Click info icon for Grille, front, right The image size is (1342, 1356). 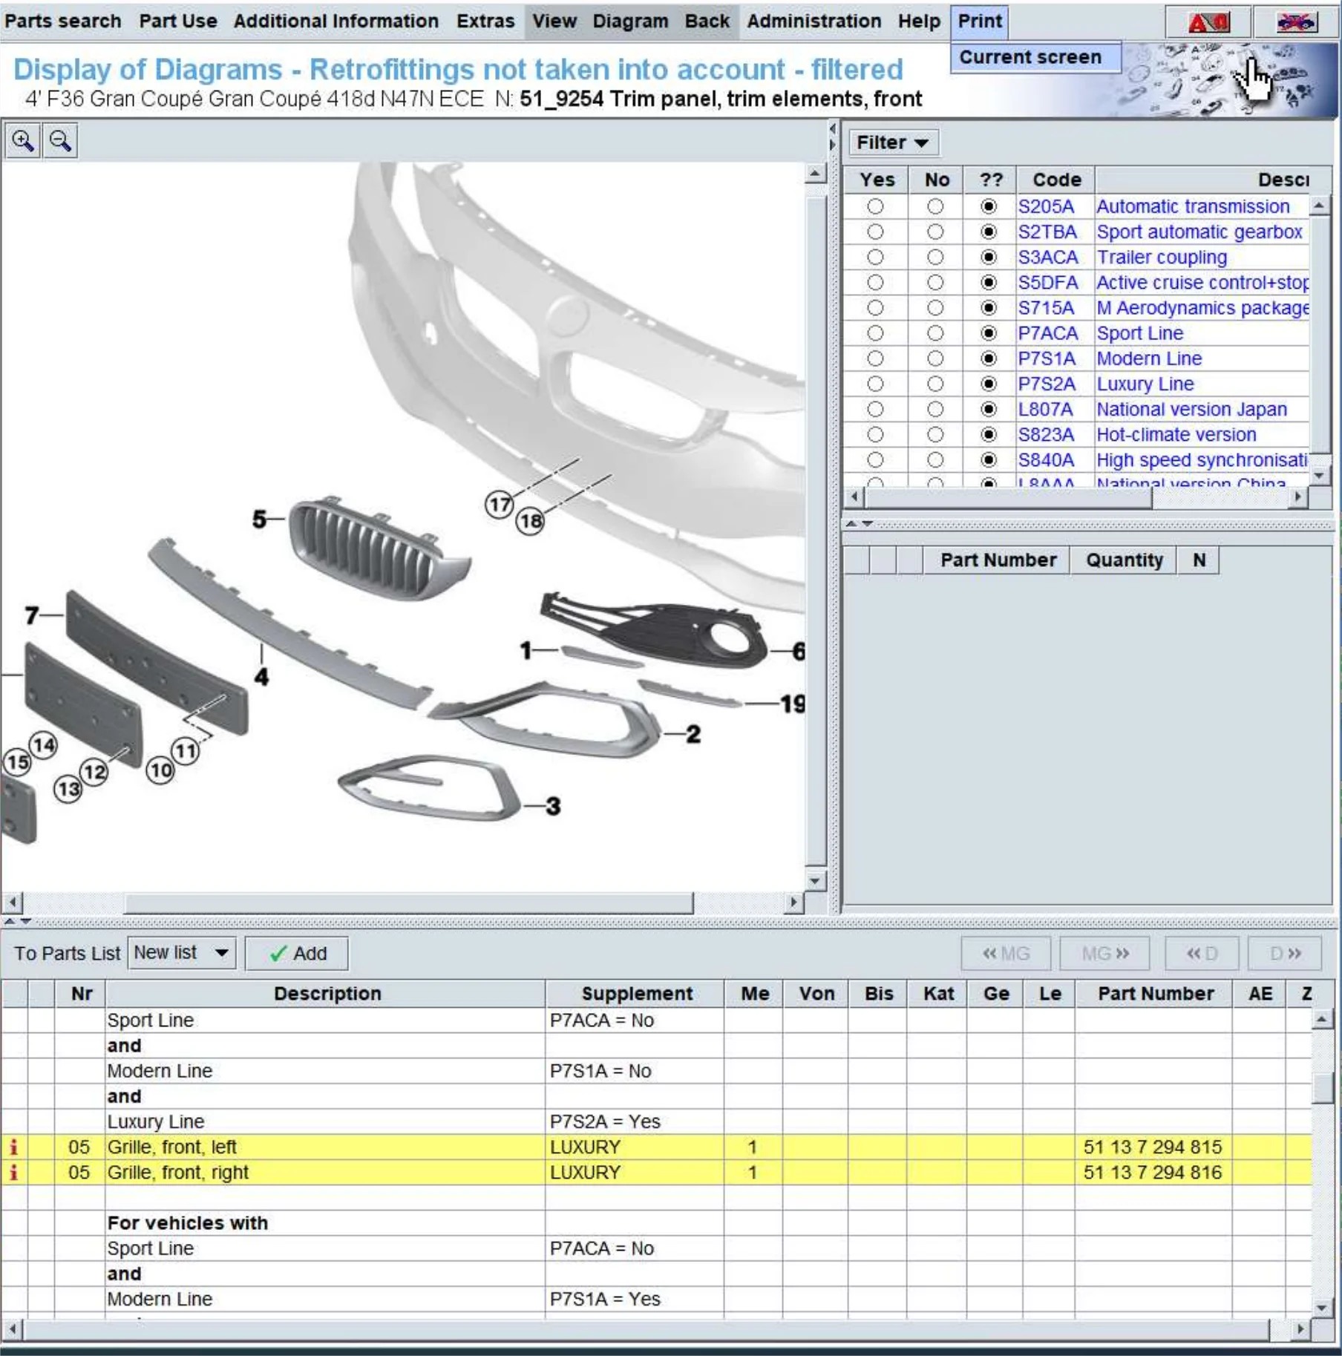(13, 1173)
